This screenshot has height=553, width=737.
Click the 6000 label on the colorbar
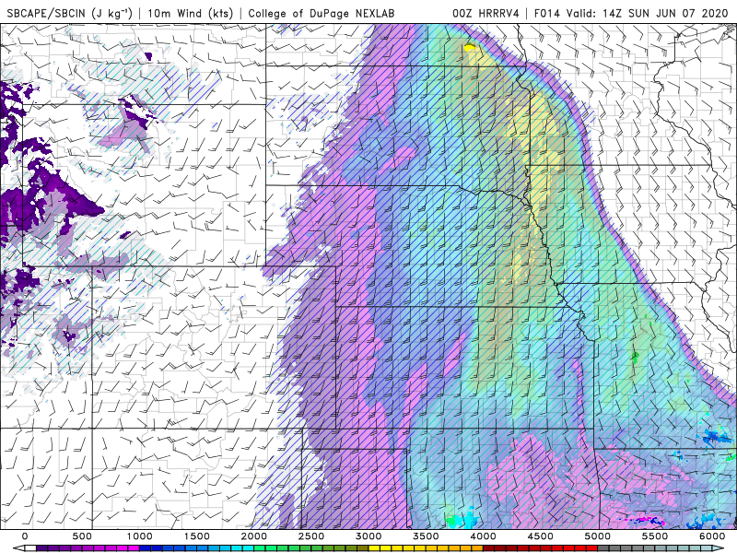pos(712,536)
